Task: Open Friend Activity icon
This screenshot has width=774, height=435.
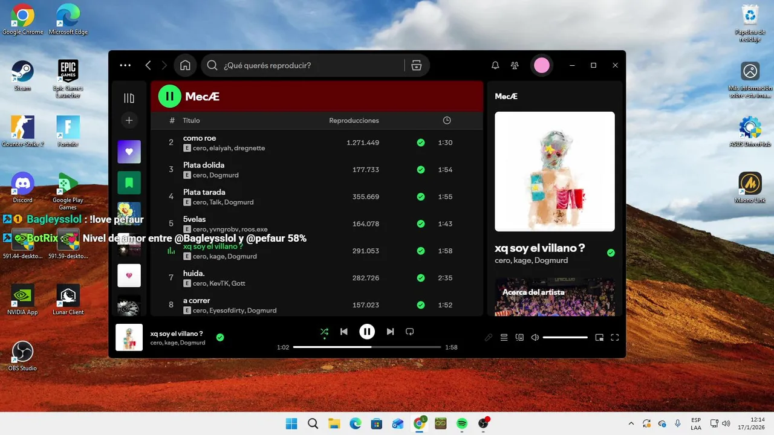Action: coord(515,65)
